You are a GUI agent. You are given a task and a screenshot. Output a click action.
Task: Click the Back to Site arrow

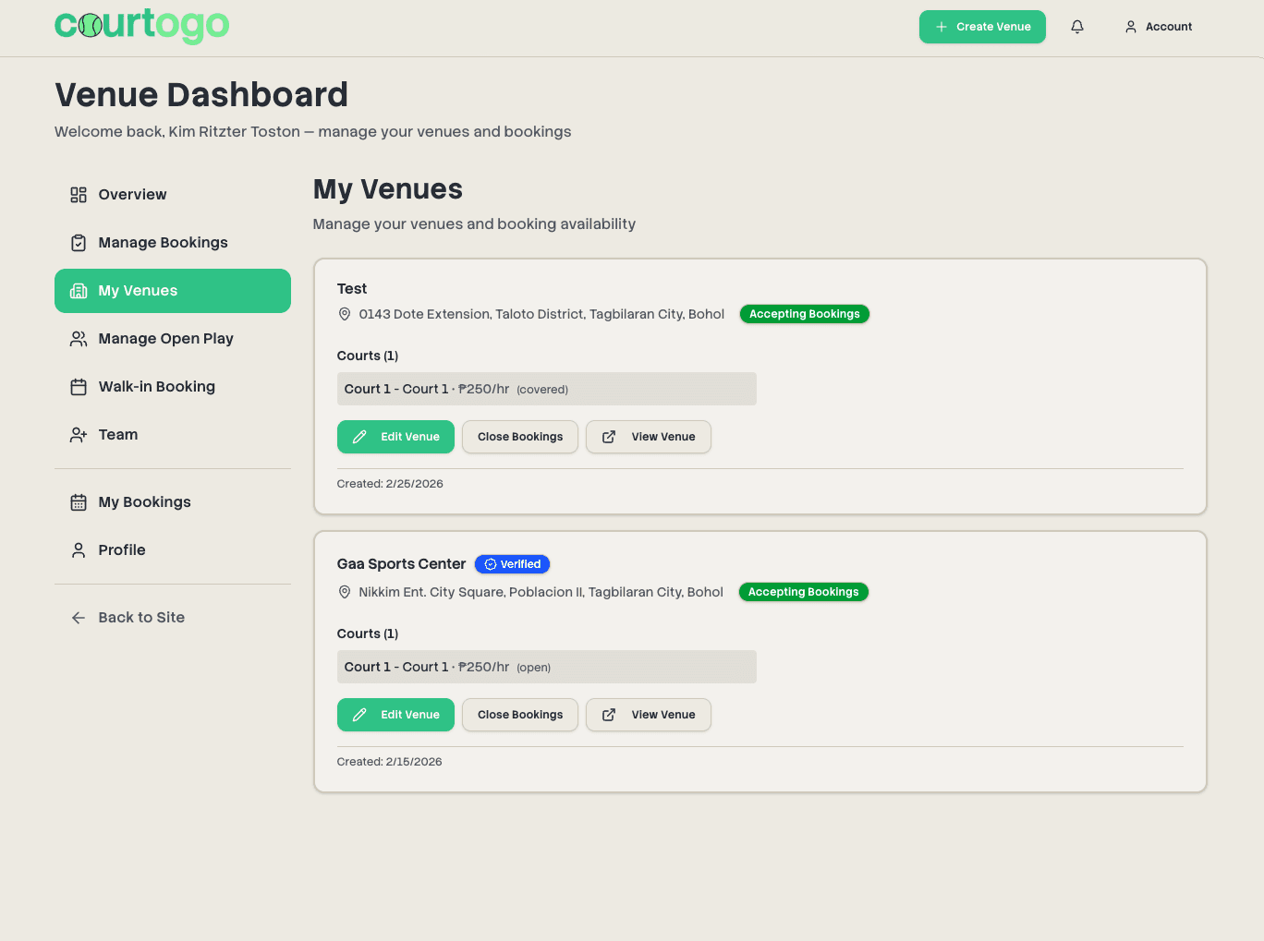pos(79,618)
